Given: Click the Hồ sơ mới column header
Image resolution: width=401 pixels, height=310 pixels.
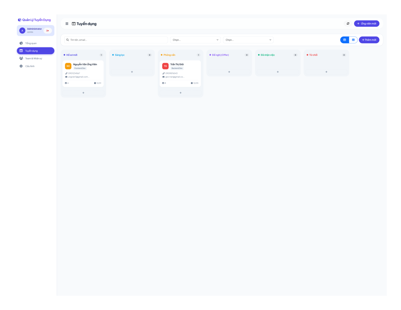Looking at the screenshot, I should click(x=72, y=55).
